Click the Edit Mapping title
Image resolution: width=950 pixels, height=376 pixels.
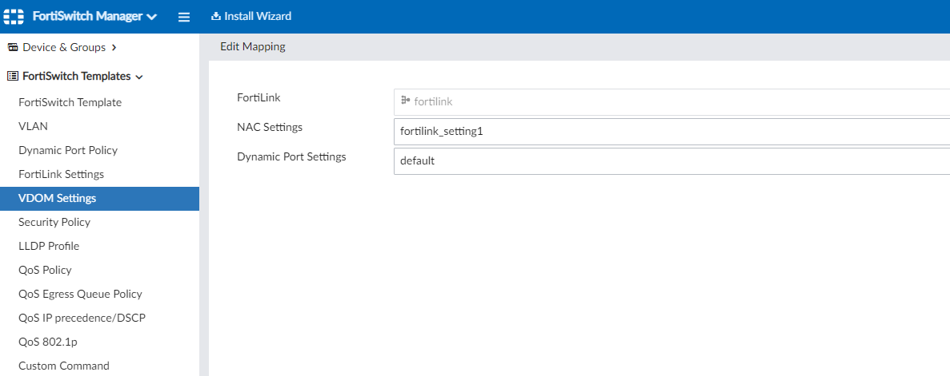(253, 46)
